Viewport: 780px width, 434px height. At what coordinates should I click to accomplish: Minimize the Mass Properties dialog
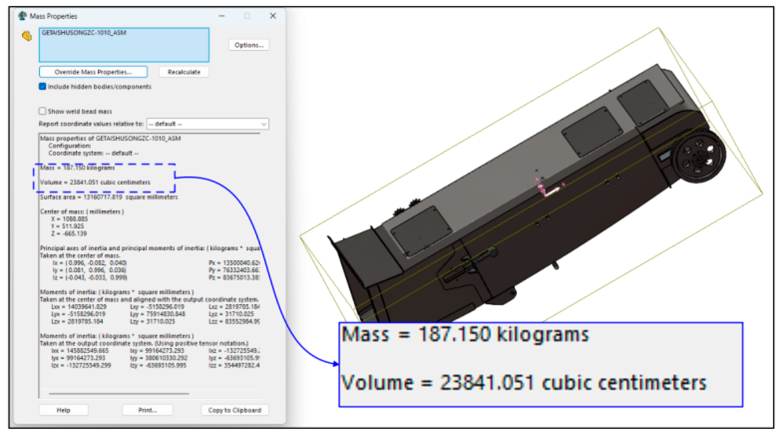point(222,16)
